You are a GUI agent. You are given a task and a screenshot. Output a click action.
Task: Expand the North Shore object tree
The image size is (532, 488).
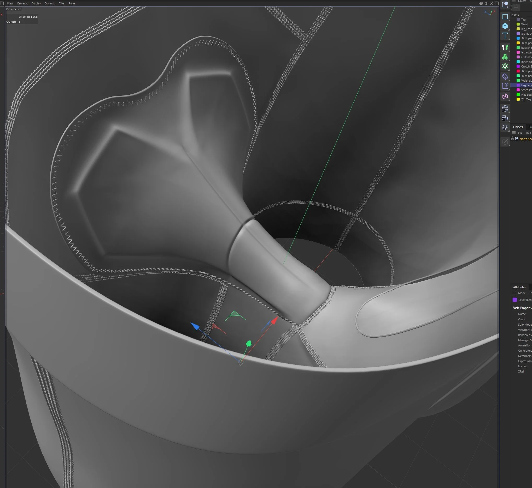[513, 139]
